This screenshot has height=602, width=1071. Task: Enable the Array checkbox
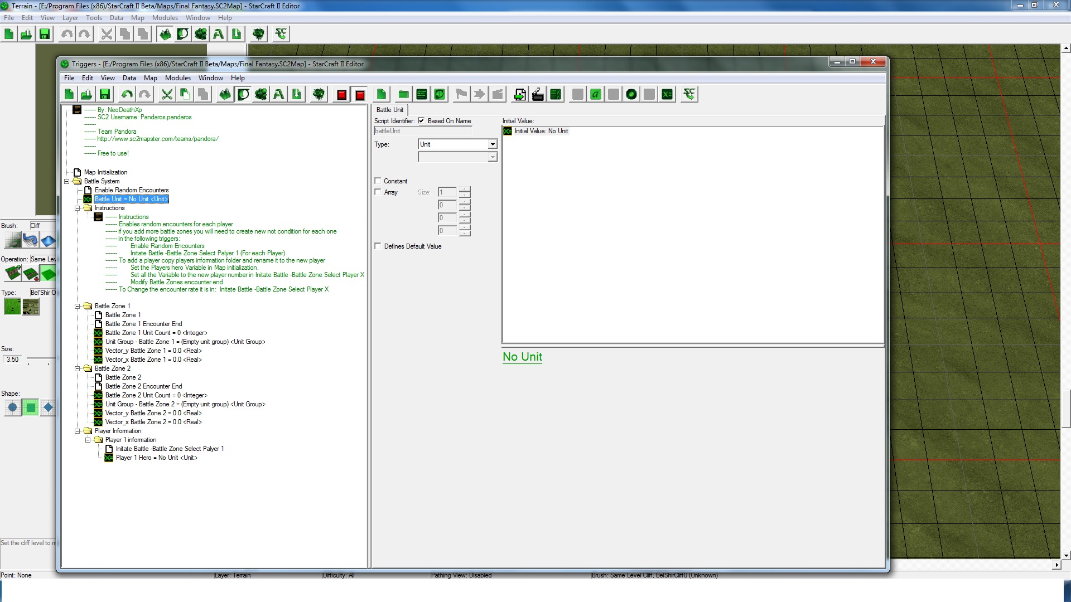pos(377,192)
